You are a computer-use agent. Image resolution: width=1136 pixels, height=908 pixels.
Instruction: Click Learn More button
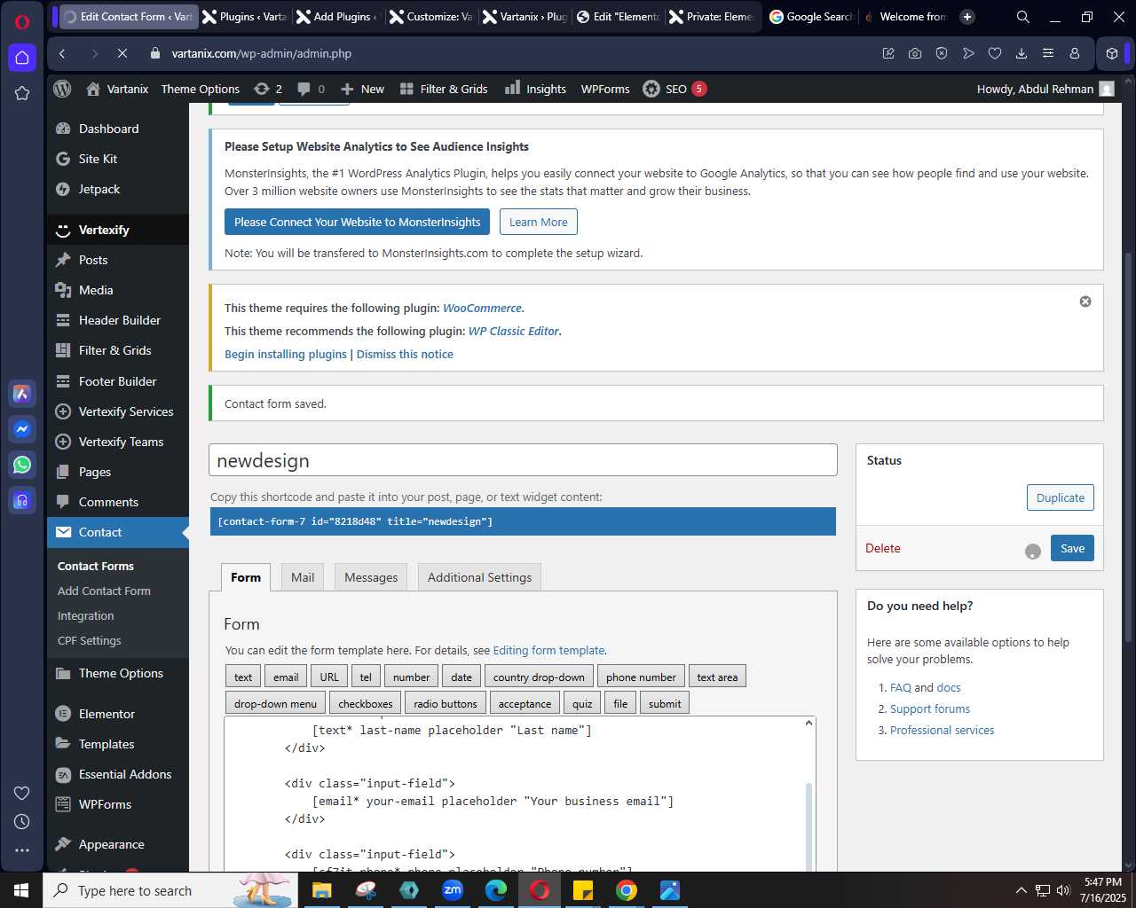point(539,222)
